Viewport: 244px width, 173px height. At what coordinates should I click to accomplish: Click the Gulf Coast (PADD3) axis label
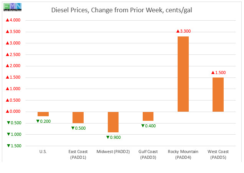tap(148, 154)
